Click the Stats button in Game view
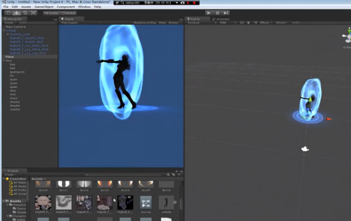 click(x=163, y=23)
